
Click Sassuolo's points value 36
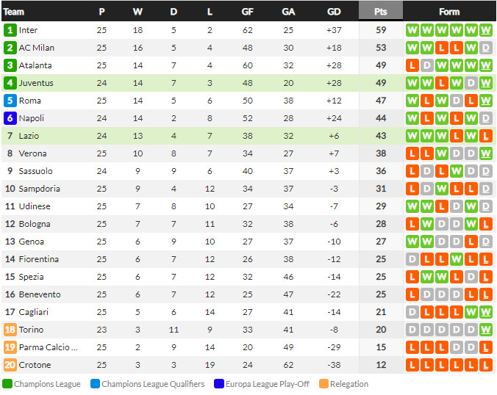click(381, 171)
